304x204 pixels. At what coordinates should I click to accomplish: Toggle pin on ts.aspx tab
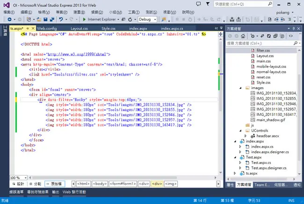tap(28, 28)
